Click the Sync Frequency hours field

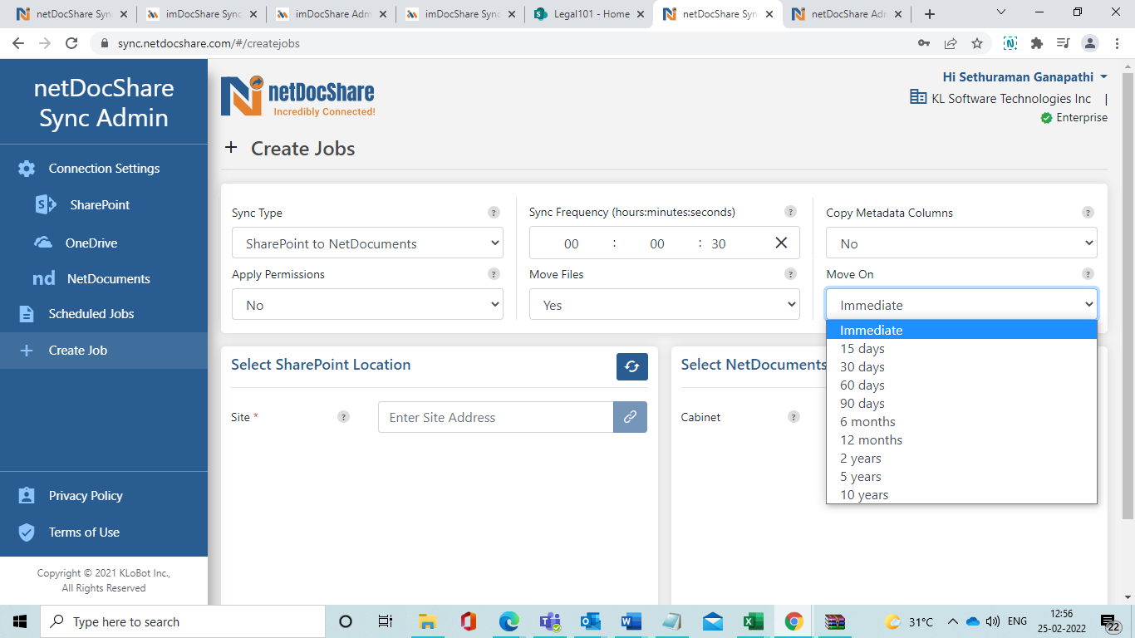tap(572, 243)
